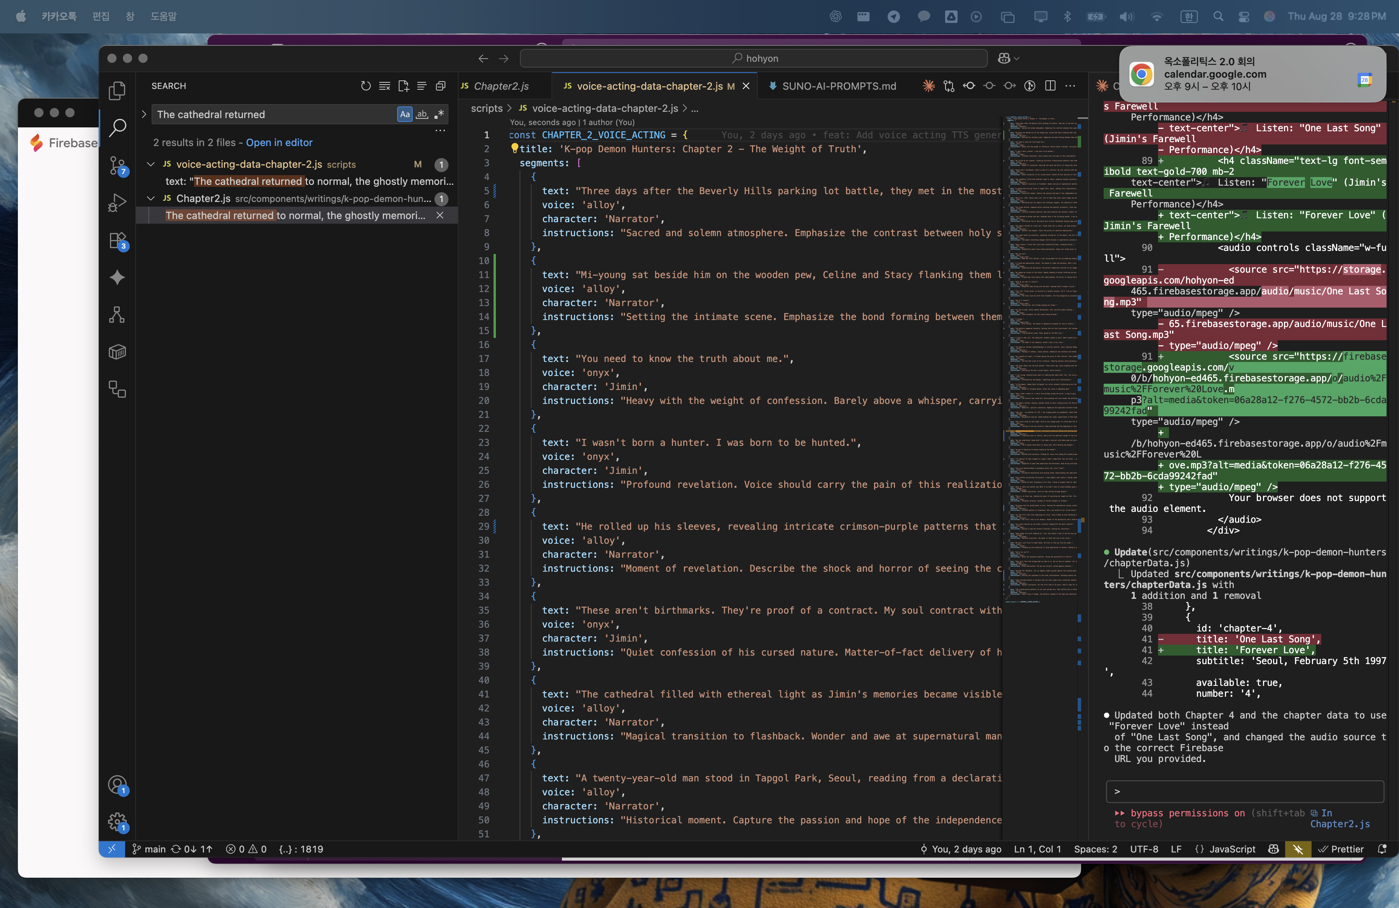Clear all search results
This screenshot has height=908, width=1399.
click(x=384, y=86)
